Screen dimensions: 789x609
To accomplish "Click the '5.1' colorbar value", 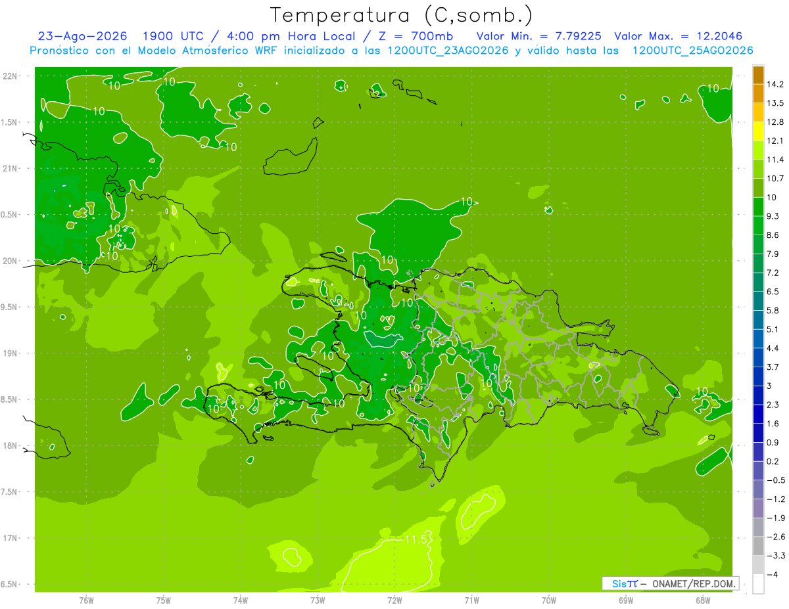I will coord(773,329).
